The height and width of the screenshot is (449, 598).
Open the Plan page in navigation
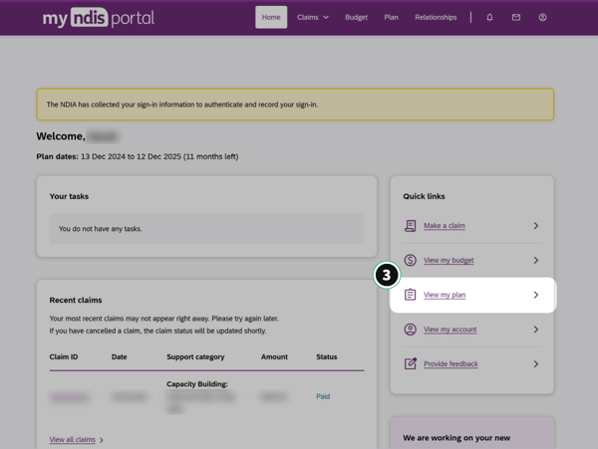coord(391,17)
